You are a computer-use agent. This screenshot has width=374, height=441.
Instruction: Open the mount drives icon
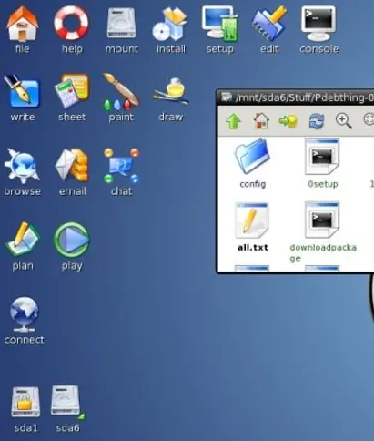tap(121, 24)
